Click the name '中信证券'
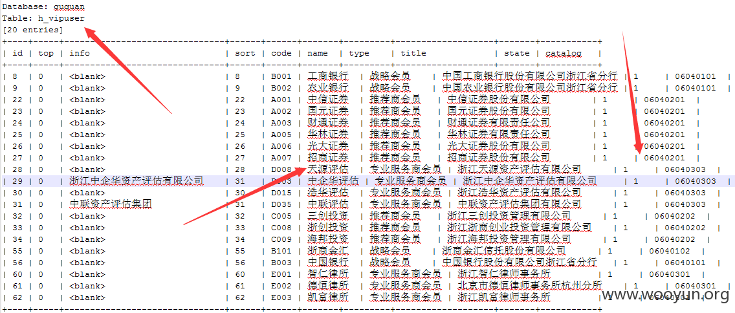This screenshot has height=313, width=735. pyautogui.click(x=328, y=100)
